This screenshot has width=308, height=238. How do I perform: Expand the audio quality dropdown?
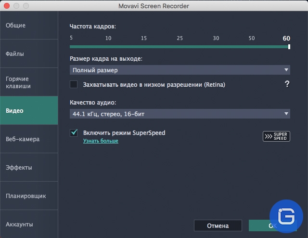click(x=180, y=114)
